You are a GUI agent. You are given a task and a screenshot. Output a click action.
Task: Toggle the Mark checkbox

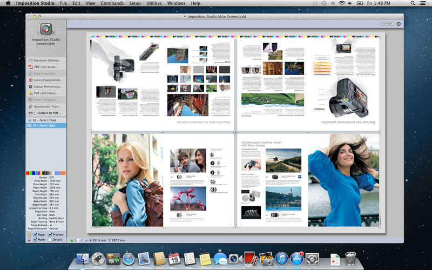pos(35,240)
